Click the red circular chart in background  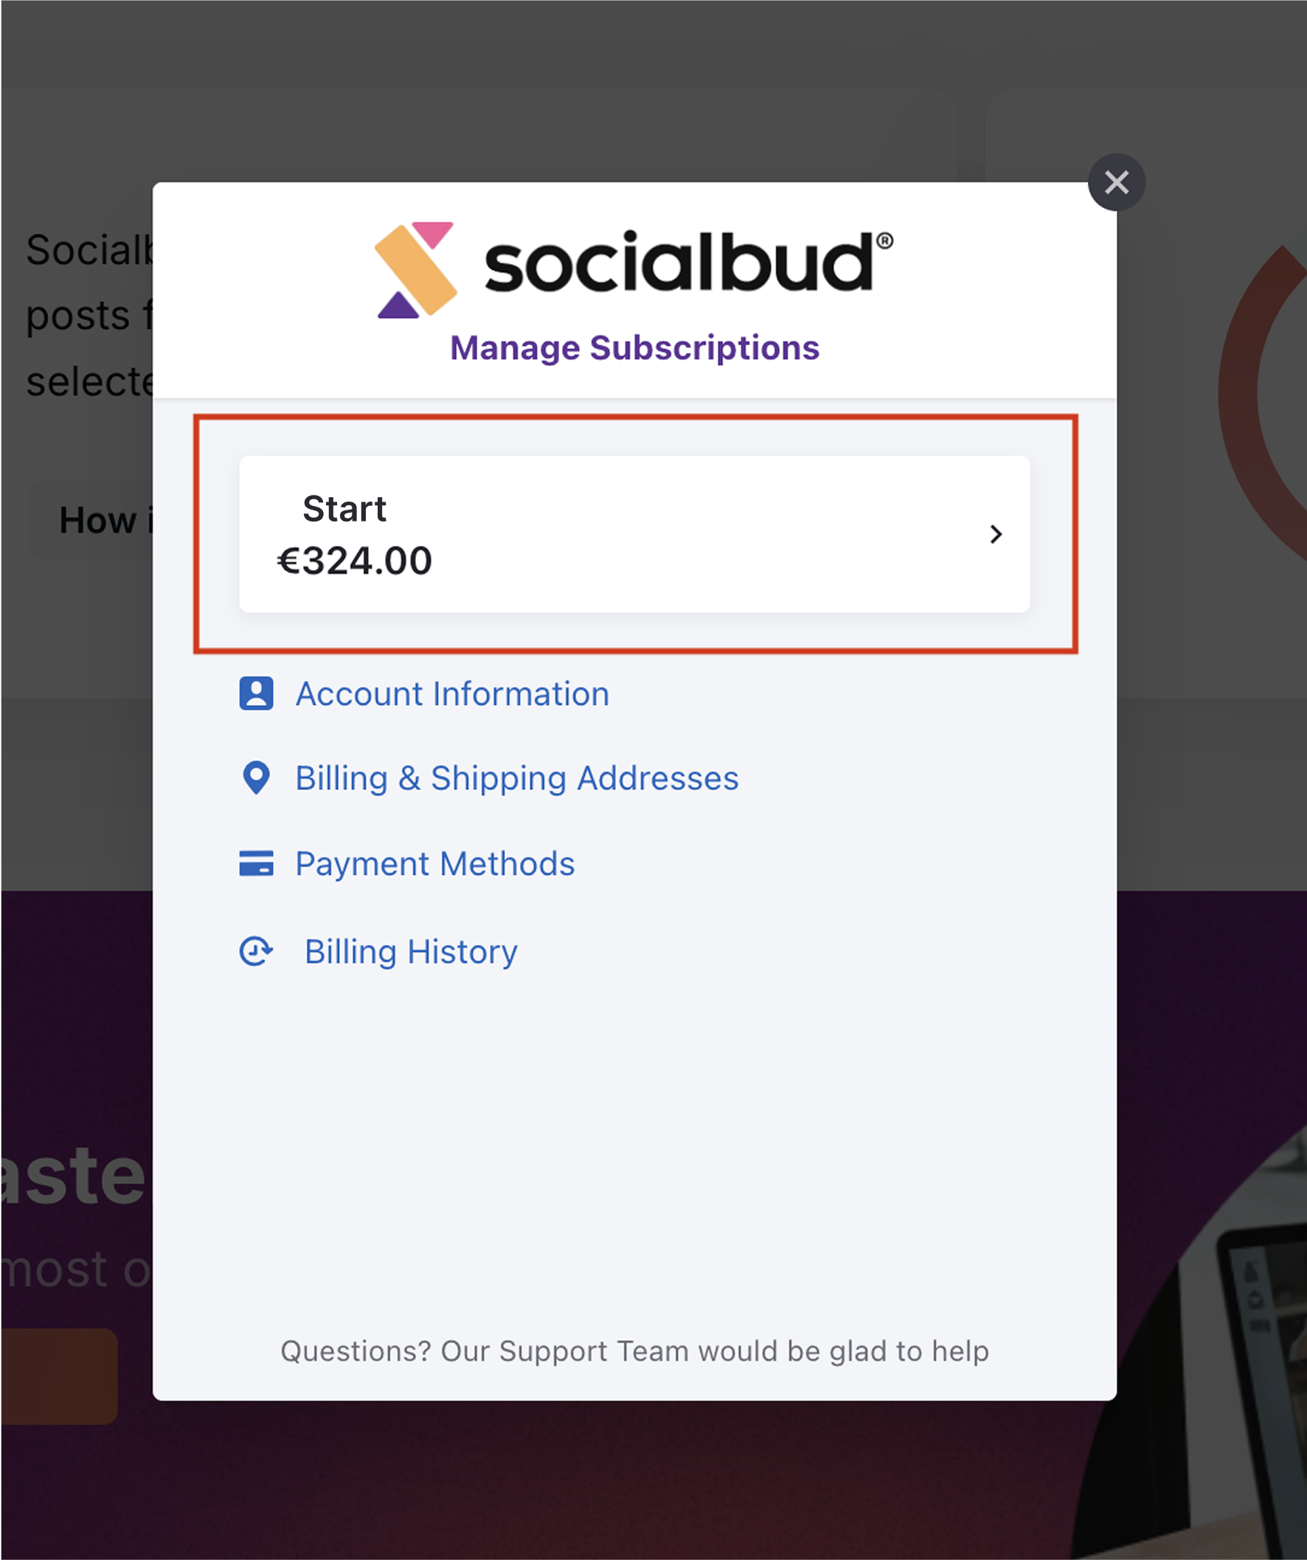(1263, 401)
